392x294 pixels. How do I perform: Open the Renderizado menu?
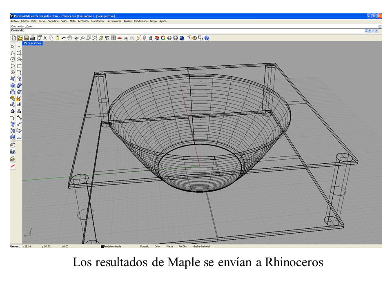(x=141, y=21)
